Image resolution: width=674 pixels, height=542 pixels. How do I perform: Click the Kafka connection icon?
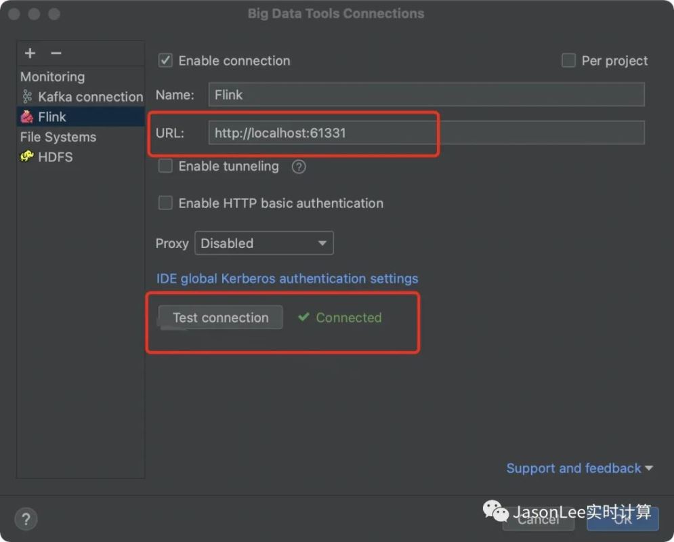tap(27, 97)
